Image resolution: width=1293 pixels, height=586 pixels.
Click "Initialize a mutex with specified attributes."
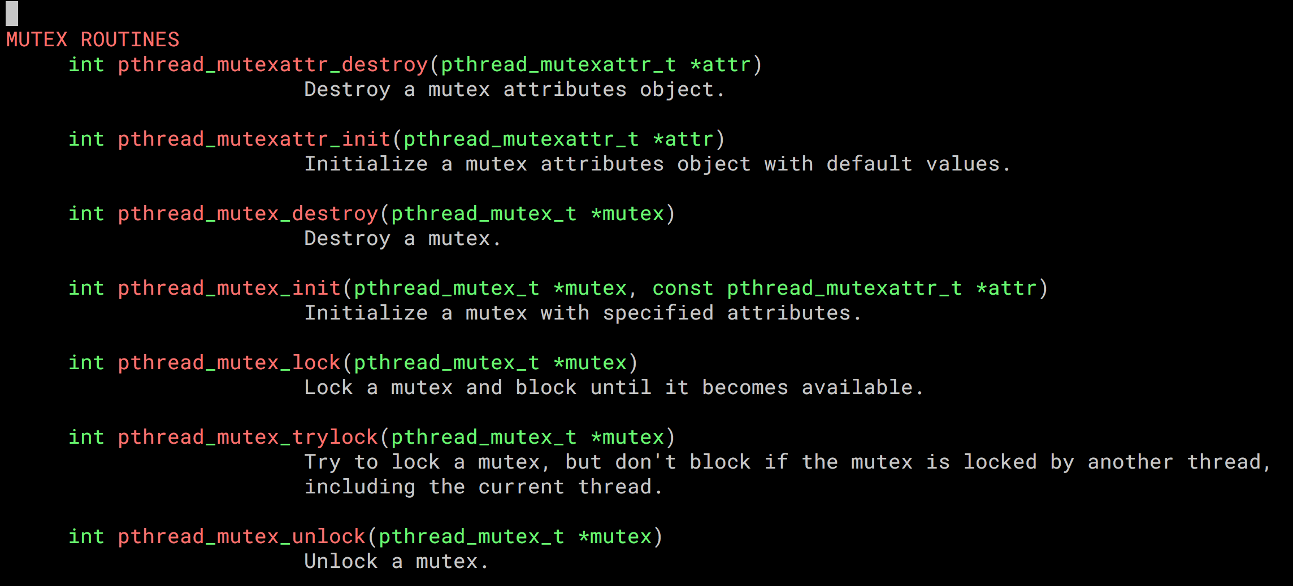point(583,313)
